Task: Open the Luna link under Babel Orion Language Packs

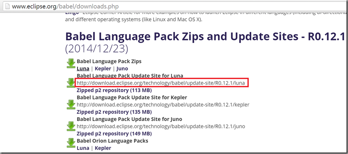Action: [83, 148]
